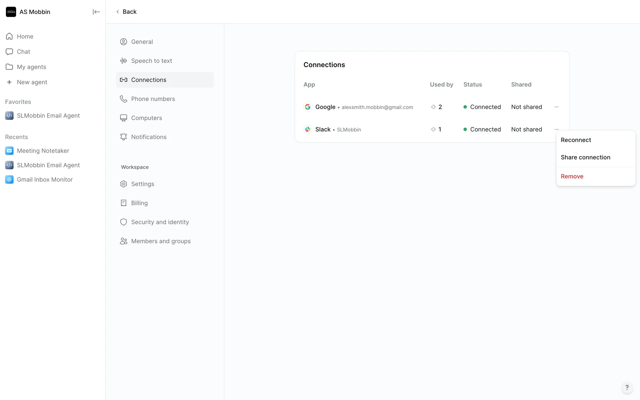Viewport: 640px width, 400px height.
Task: Choose Share connection from the menu
Action: tap(585, 157)
